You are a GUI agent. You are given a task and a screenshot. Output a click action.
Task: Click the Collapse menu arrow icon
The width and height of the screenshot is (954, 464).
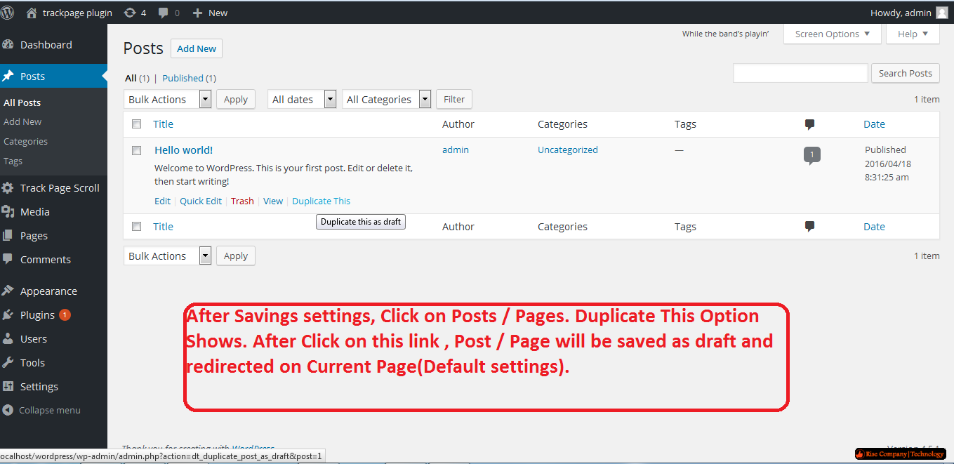point(8,411)
